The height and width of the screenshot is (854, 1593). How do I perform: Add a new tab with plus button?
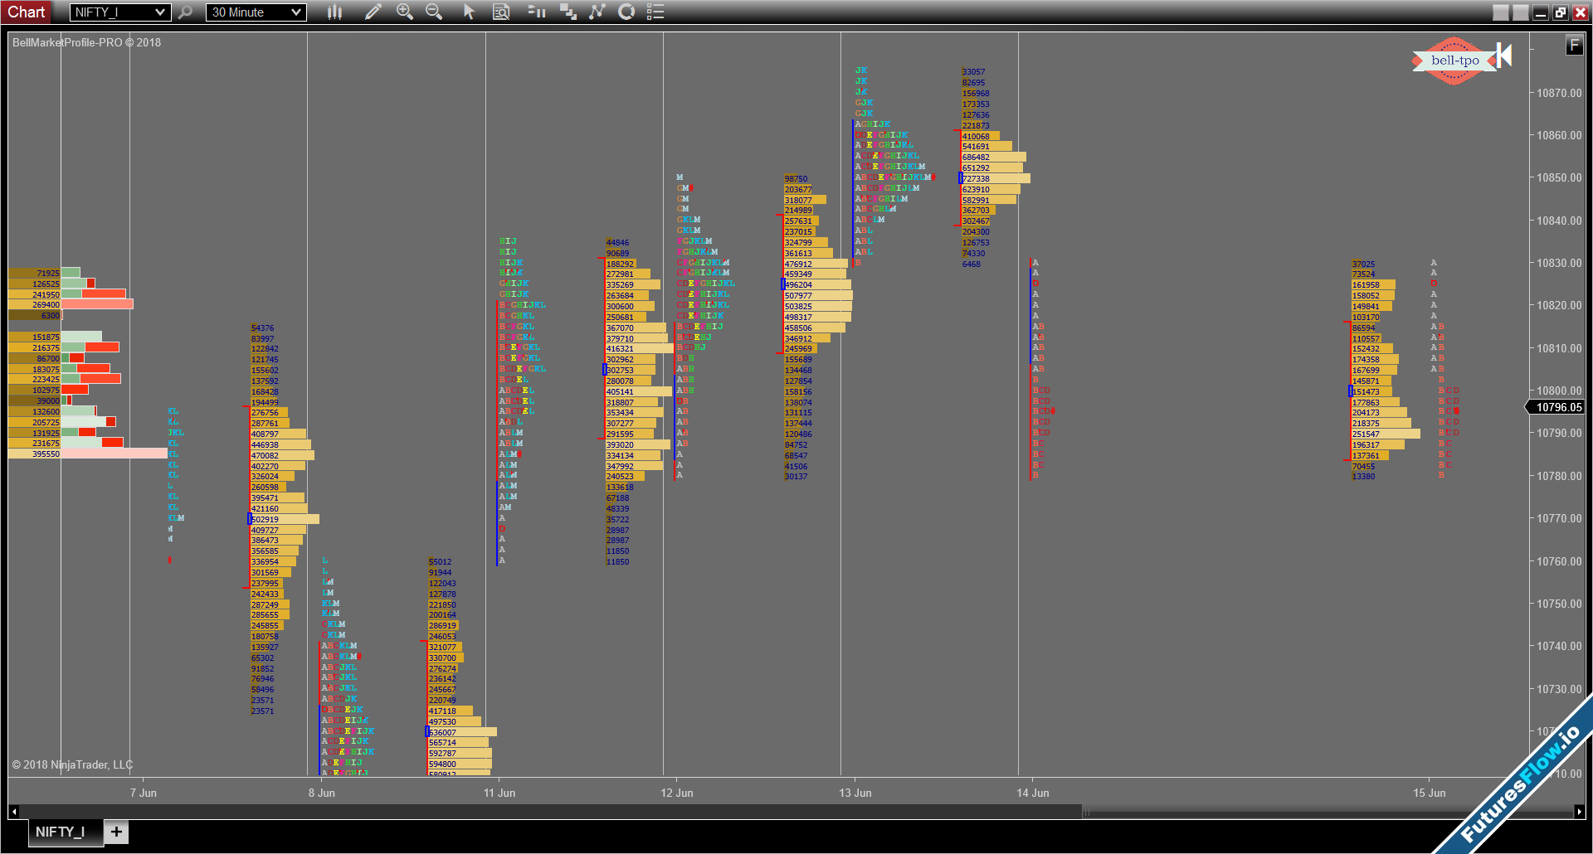click(x=116, y=832)
